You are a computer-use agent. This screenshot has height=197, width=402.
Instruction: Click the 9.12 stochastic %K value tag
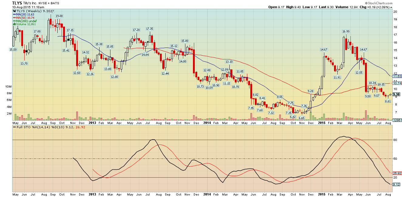point(396,184)
